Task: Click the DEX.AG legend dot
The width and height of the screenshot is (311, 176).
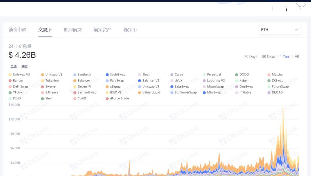Action: pos(269,93)
